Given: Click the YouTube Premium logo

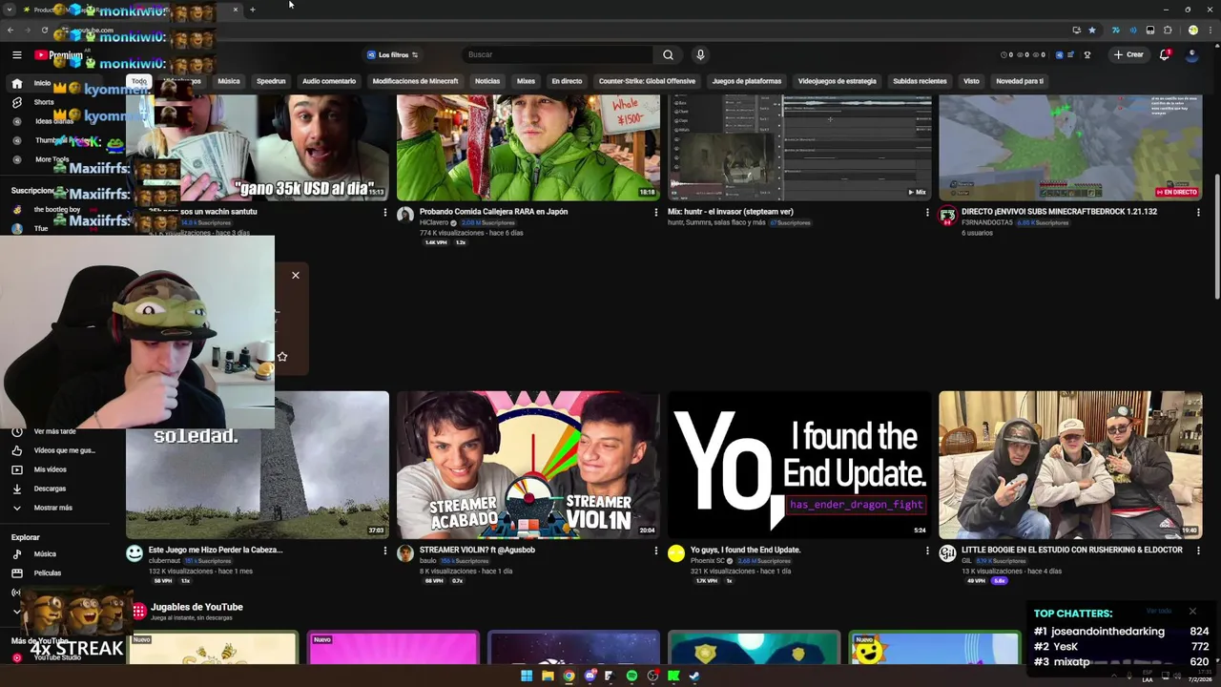Looking at the screenshot, I should click(x=59, y=54).
